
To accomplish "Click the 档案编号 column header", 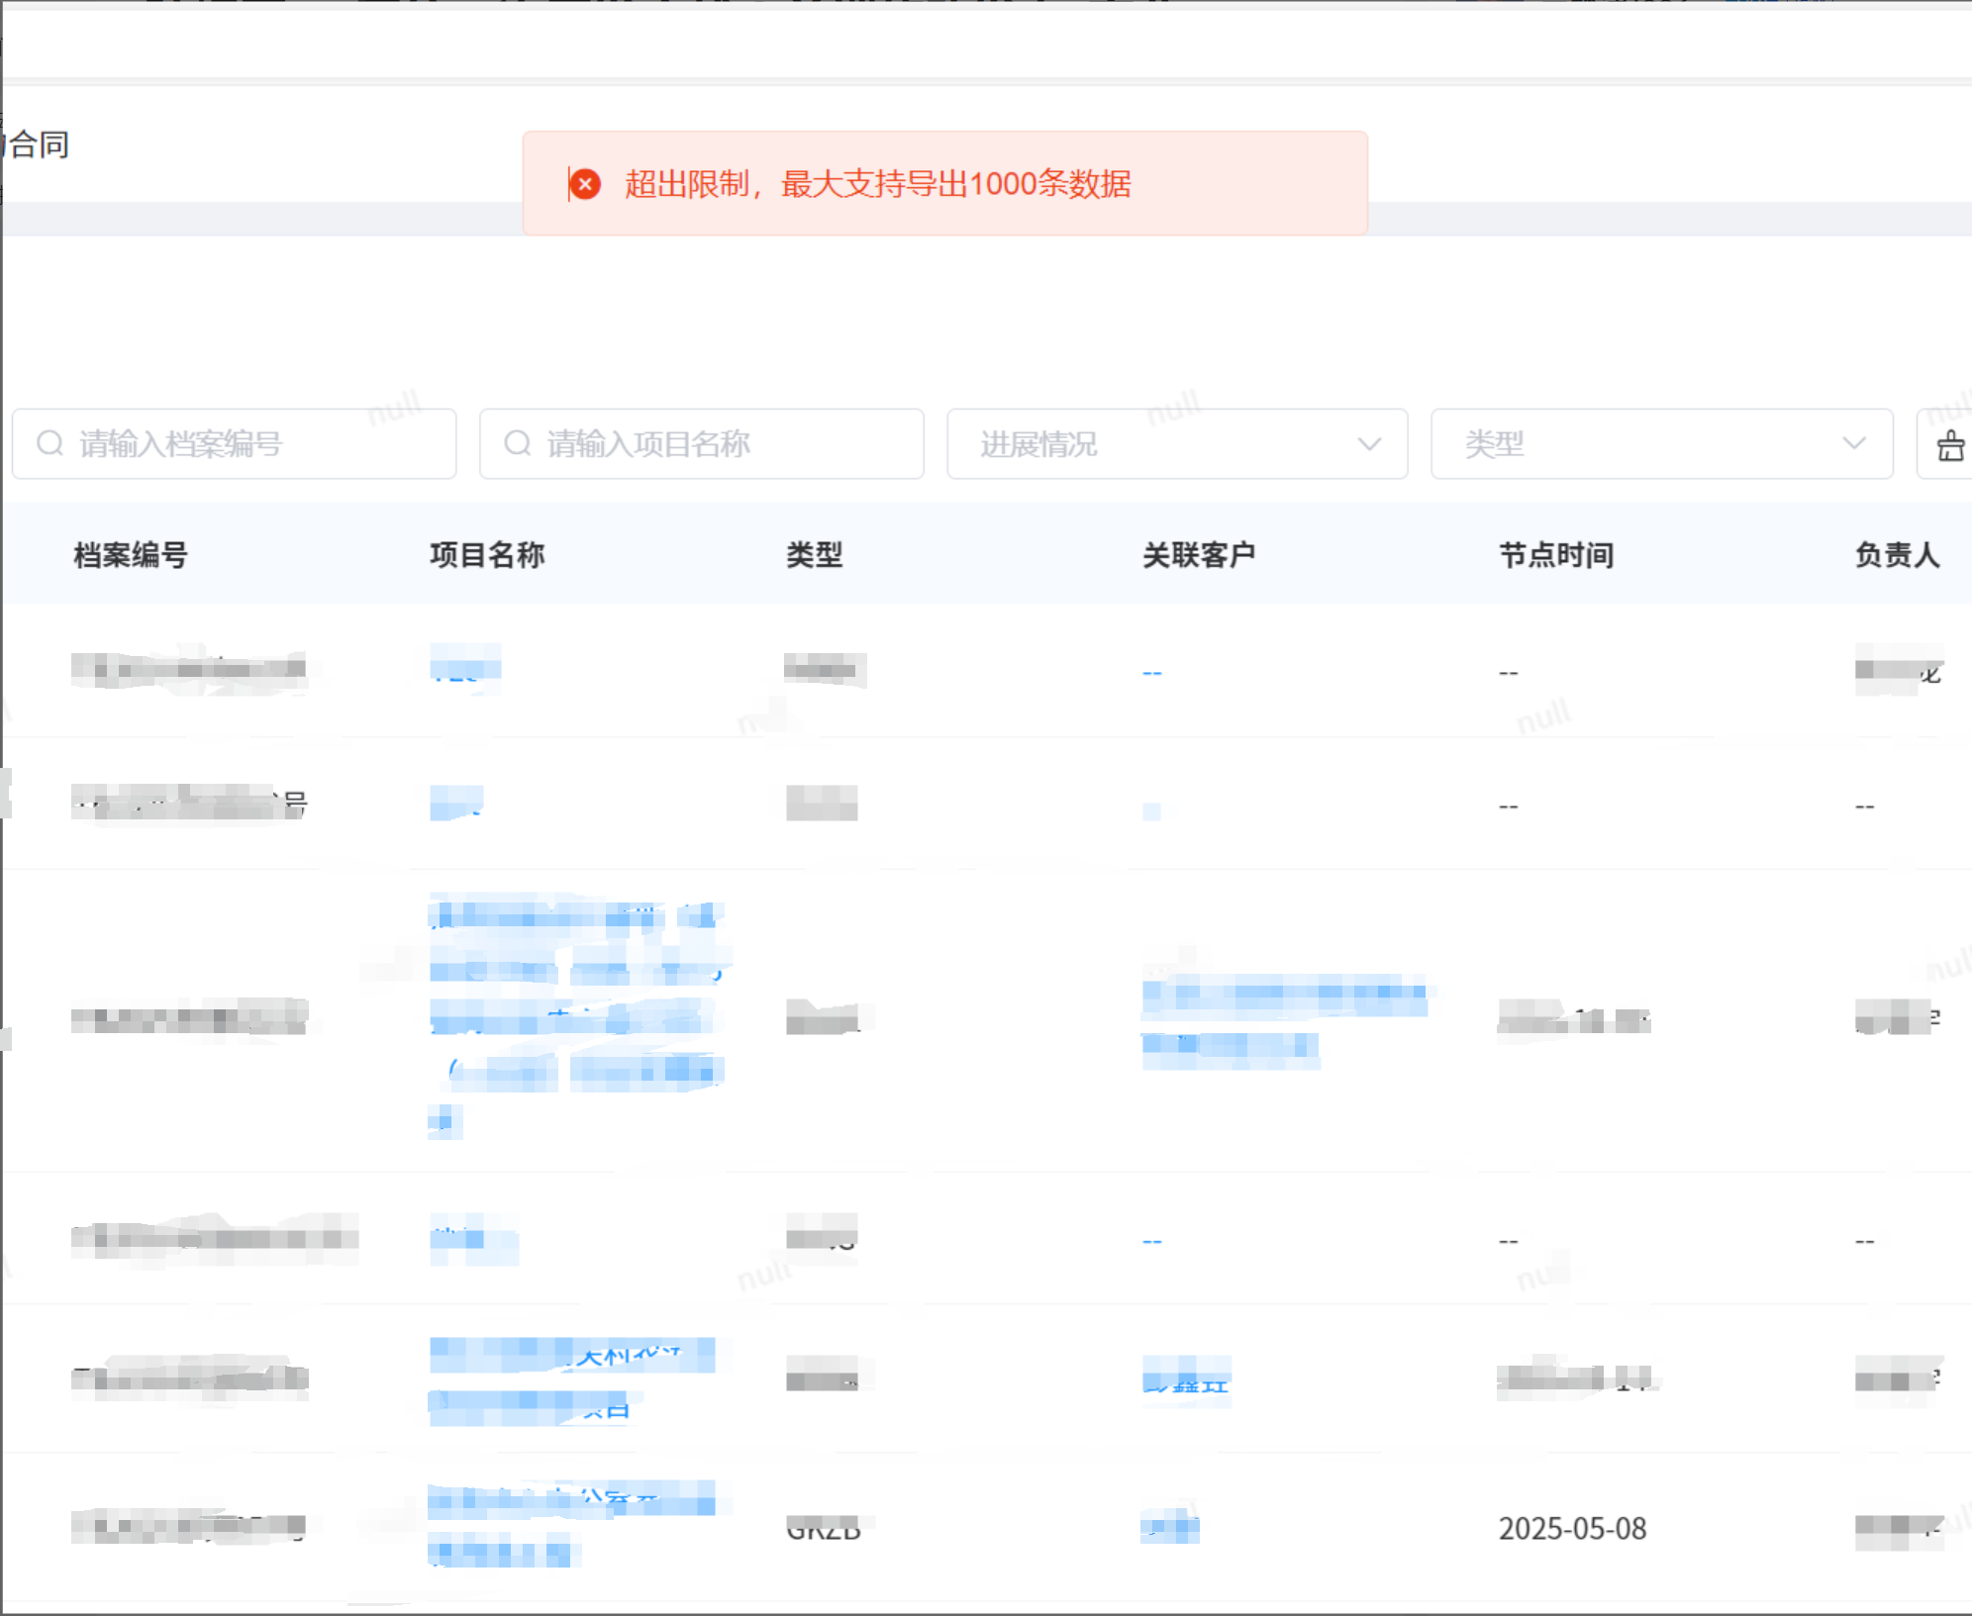I will pos(131,555).
